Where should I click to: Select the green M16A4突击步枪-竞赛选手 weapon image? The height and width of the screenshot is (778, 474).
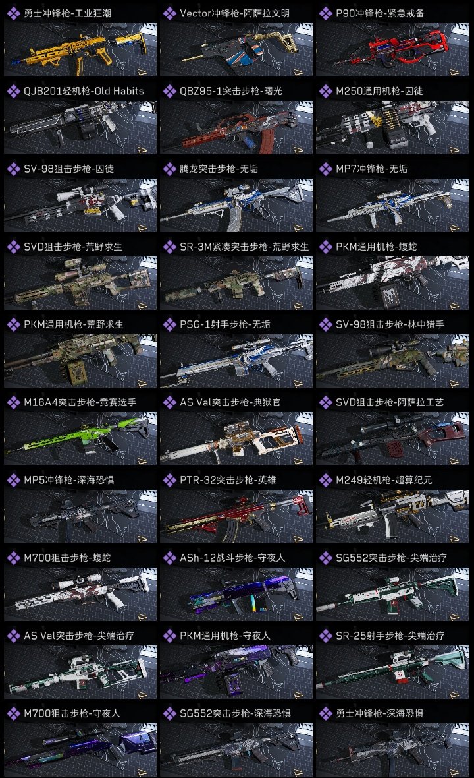pyautogui.click(x=80, y=438)
